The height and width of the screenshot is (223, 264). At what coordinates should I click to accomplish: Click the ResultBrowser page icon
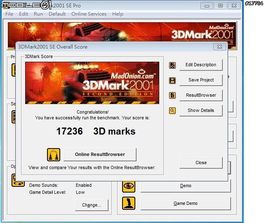[172, 95]
